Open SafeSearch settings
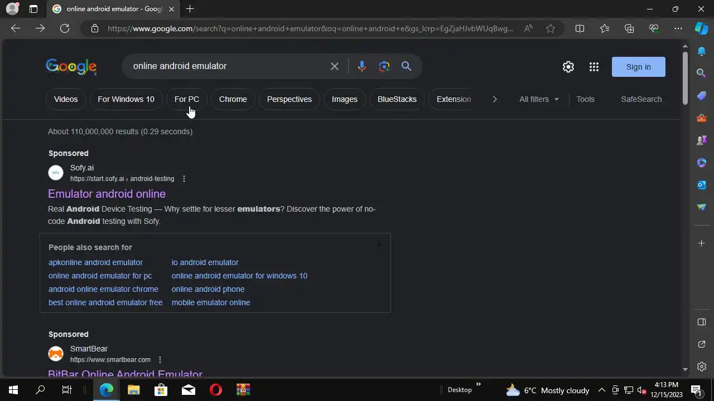The height and width of the screenshot is (401, 714). (641, 99)
